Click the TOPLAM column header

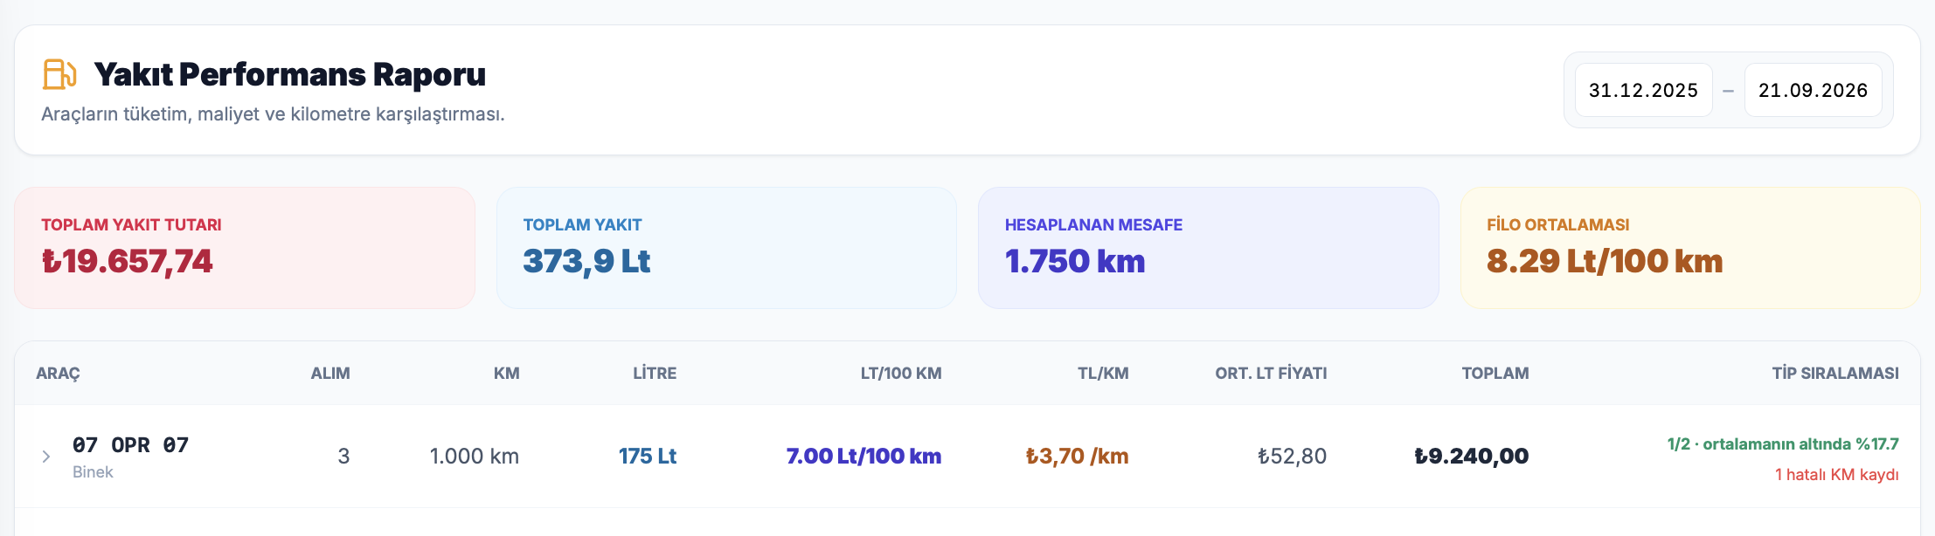[1495, 374]
